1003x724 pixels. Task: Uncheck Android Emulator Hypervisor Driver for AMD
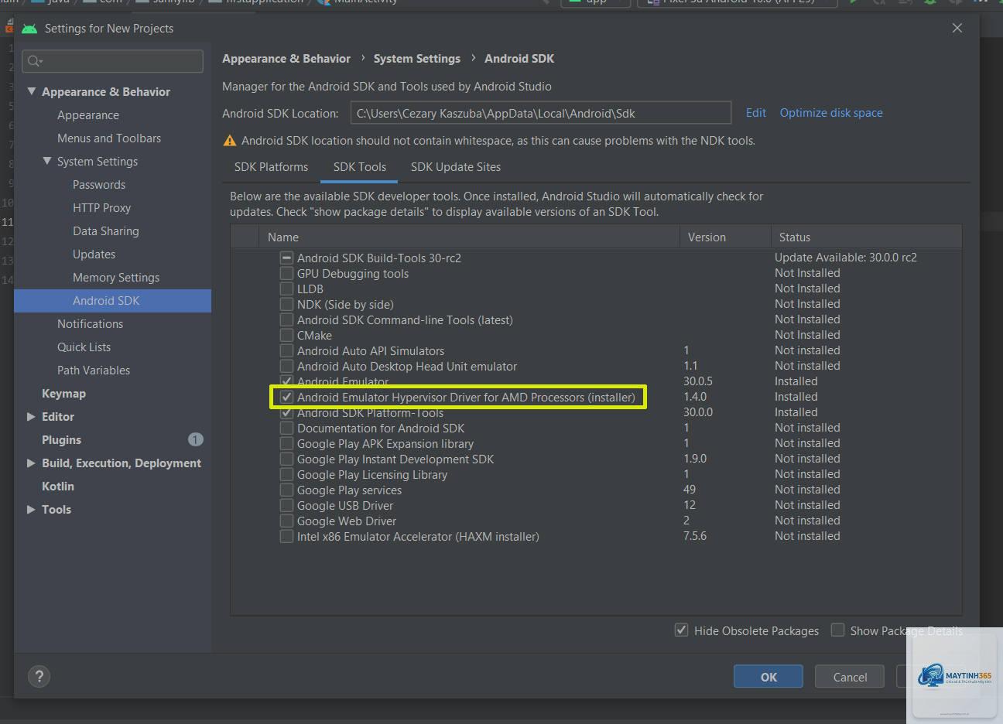(286, 397)
